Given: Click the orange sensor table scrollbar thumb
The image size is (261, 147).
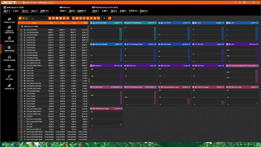Looking at the screenshot, I should tap(89, 81).
